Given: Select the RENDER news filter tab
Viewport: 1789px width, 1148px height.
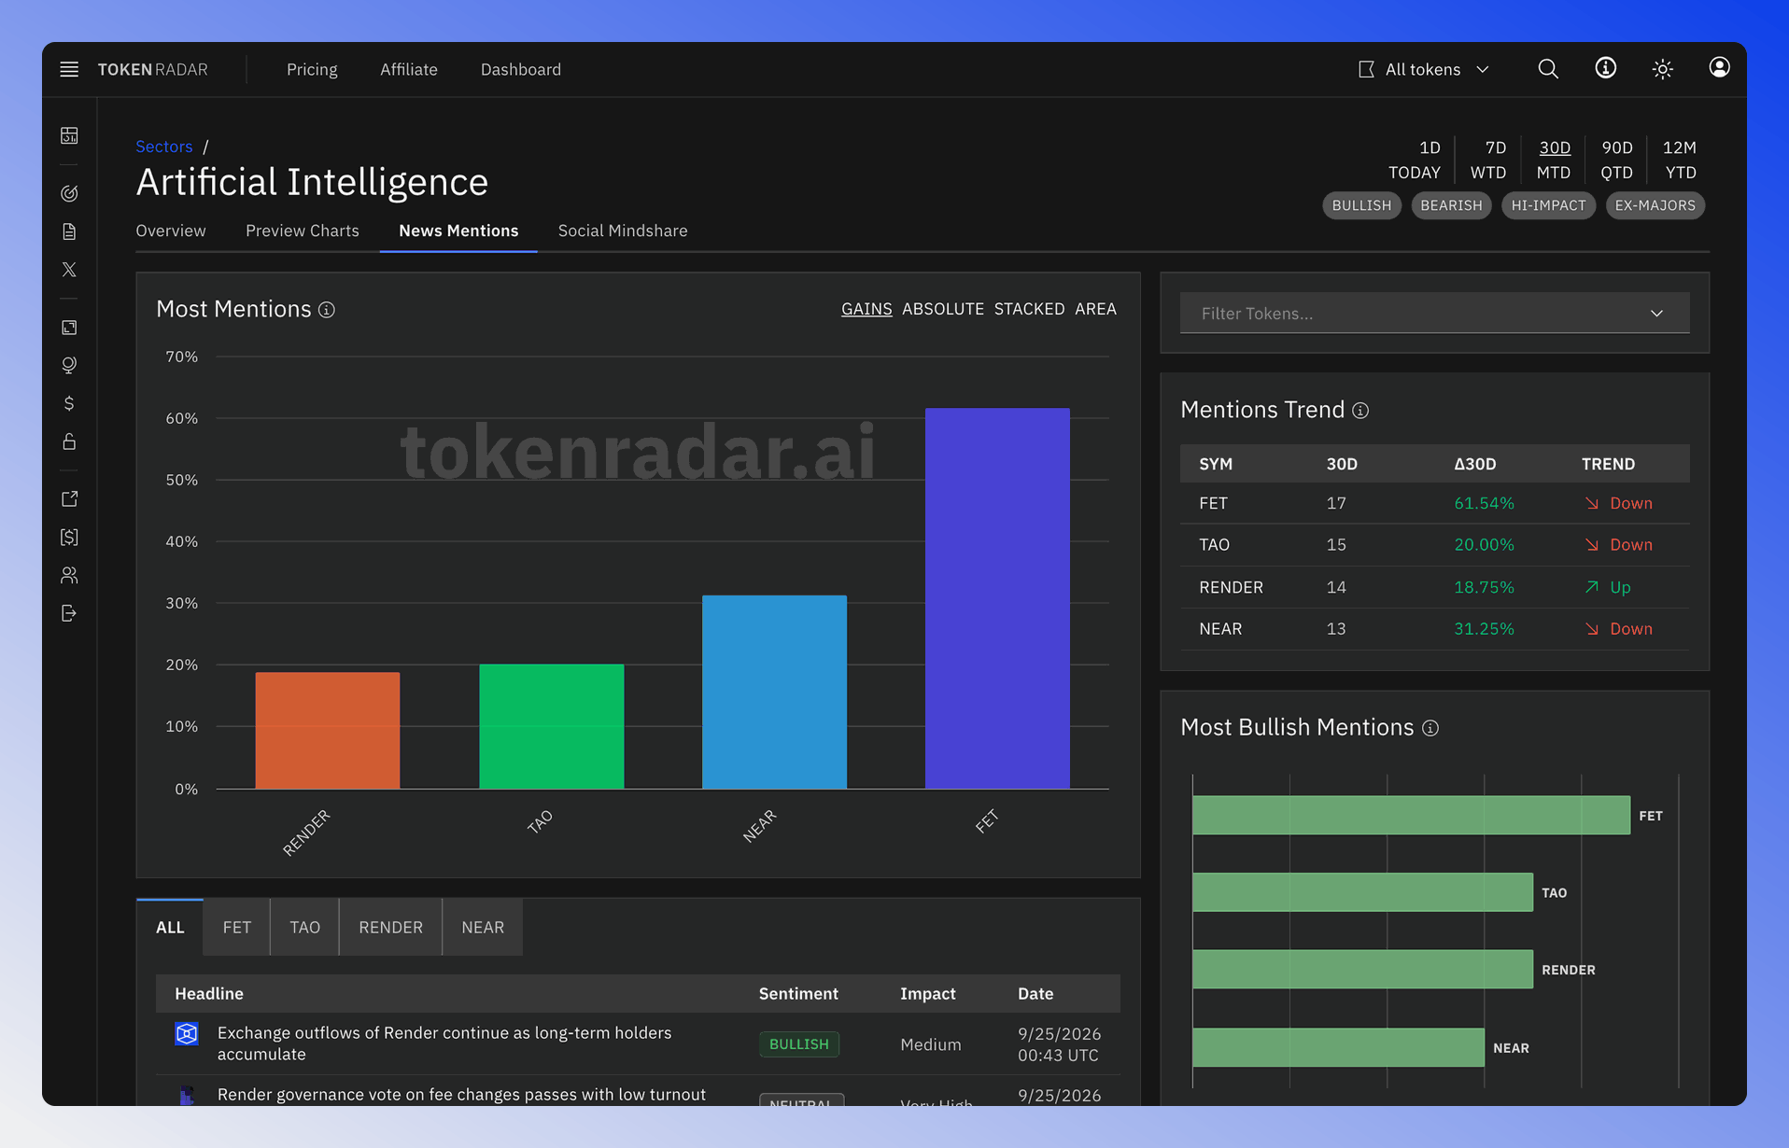Looking at the screenshot, I should 390,928.
